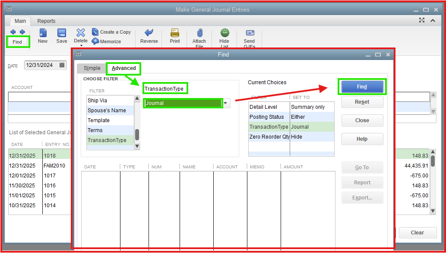Click the Help button
This screenshot has width=446, height=253.
coord(362,139)
